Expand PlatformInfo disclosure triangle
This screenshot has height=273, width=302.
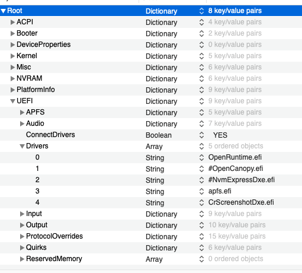tap(12, 90)
